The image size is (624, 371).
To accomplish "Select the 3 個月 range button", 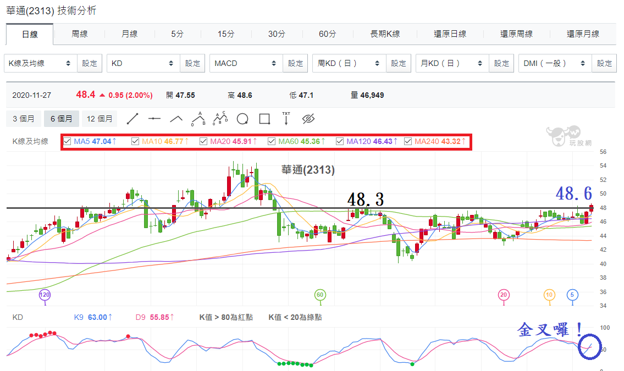I will [24, 119].
